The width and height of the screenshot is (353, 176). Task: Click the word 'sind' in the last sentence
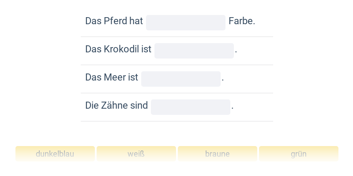coord(139,106)
